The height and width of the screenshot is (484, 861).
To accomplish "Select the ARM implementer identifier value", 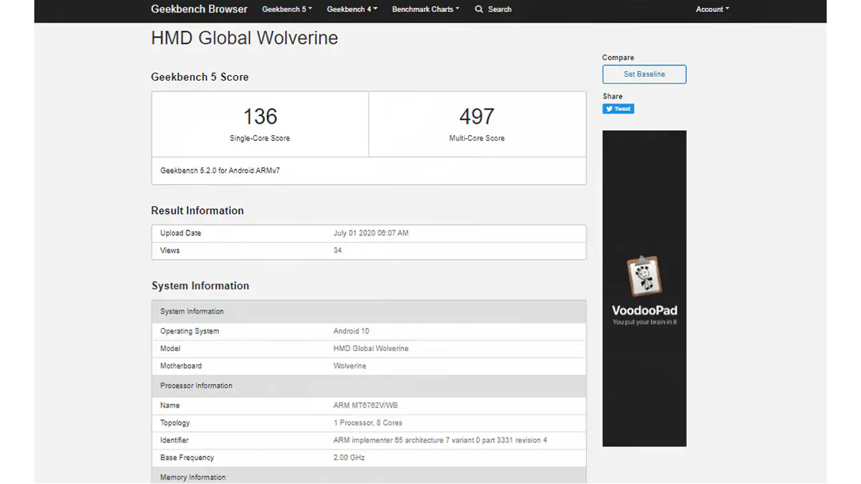I will point(440,440).
